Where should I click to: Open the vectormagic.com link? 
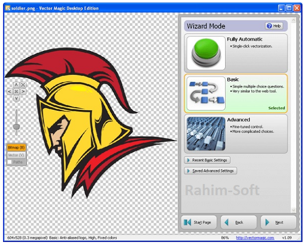(255, 237)
